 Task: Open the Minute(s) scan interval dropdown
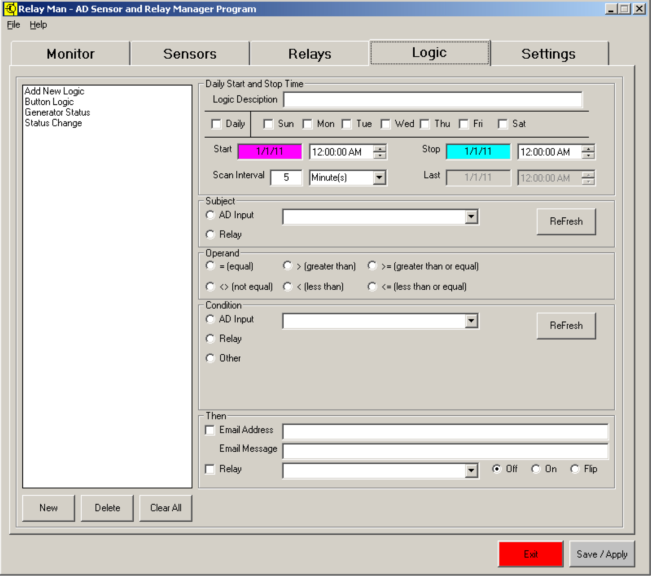click(379, 177)
